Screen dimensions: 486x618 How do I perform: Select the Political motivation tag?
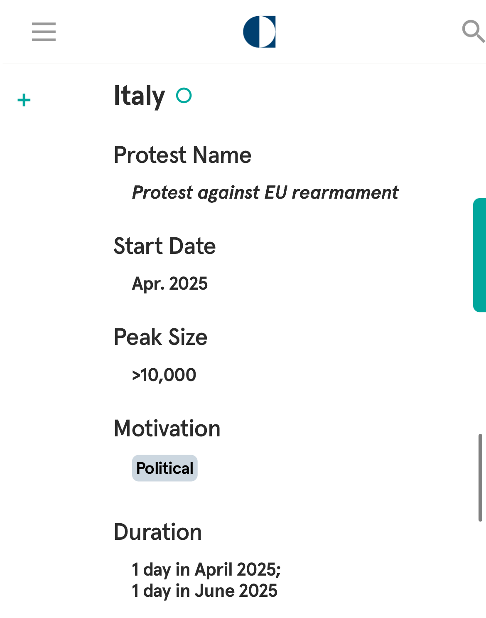click(x=165, y=468)
